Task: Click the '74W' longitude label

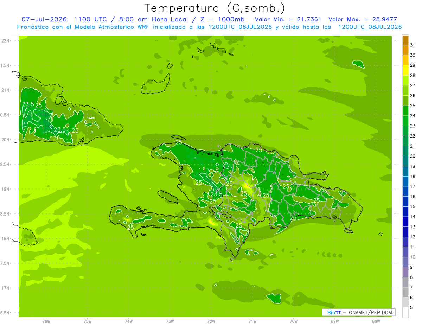Action: coord(129,321)
